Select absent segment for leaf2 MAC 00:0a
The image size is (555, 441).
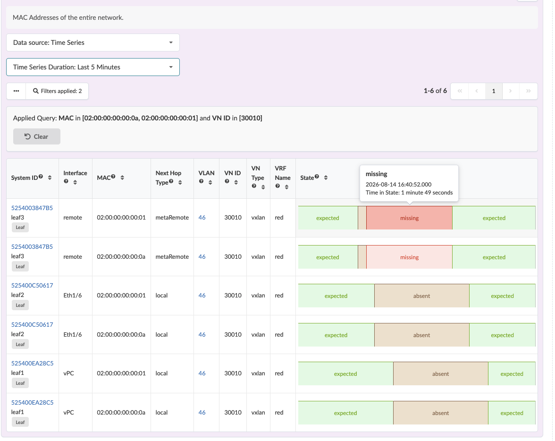[422, 335]
